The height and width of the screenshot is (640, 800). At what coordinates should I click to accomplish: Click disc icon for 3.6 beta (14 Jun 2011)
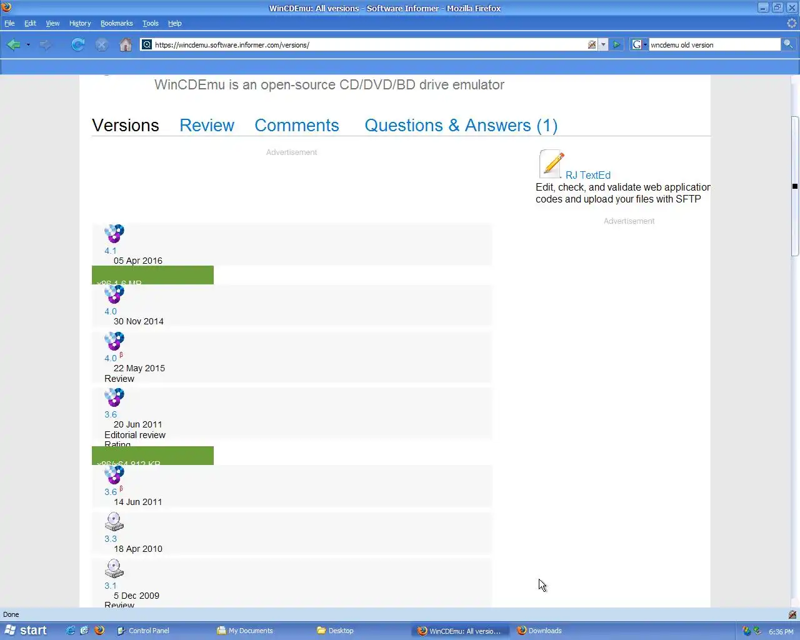click(114, 475)
